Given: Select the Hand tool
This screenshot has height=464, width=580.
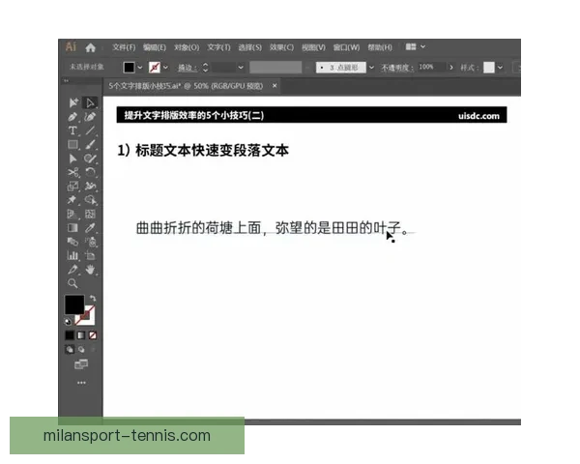Looking at the screenshot, I should coord(90,270).
